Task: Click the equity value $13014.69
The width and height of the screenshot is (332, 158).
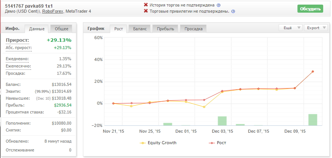Action: [61, 91]
